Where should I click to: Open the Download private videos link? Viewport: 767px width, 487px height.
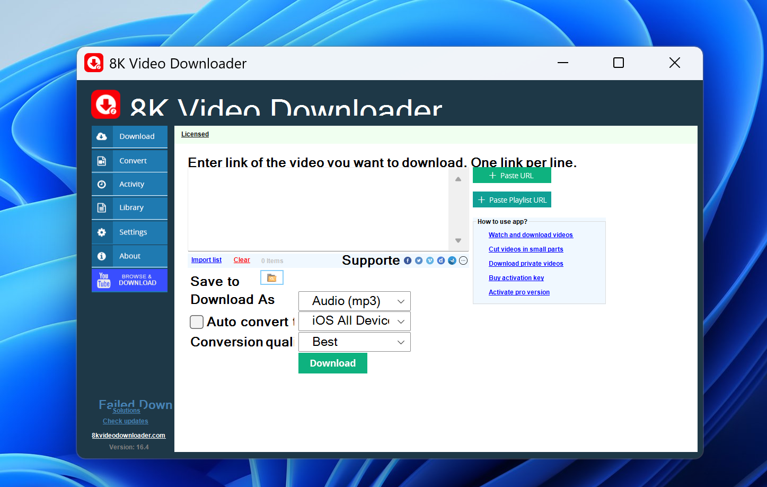tap(526, 264)
